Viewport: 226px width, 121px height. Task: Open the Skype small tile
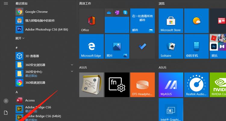pos(125,12)
